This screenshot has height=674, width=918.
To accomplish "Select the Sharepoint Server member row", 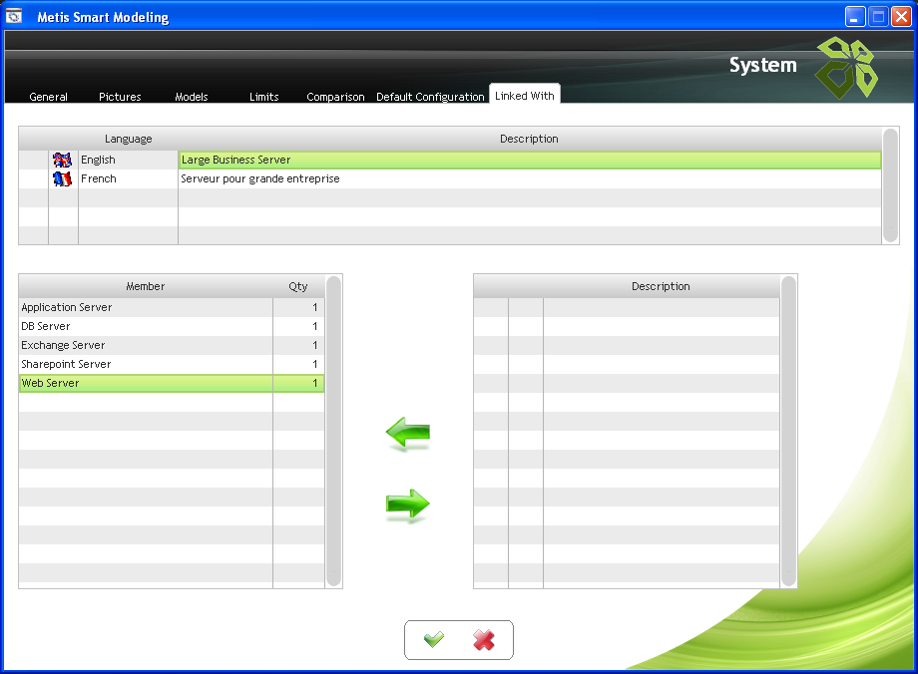I will (172, 364).
